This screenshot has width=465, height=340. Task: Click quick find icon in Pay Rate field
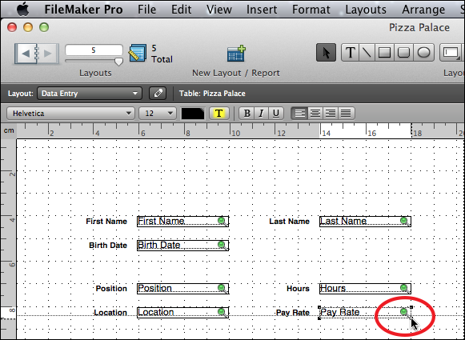(x=404, y=313)
